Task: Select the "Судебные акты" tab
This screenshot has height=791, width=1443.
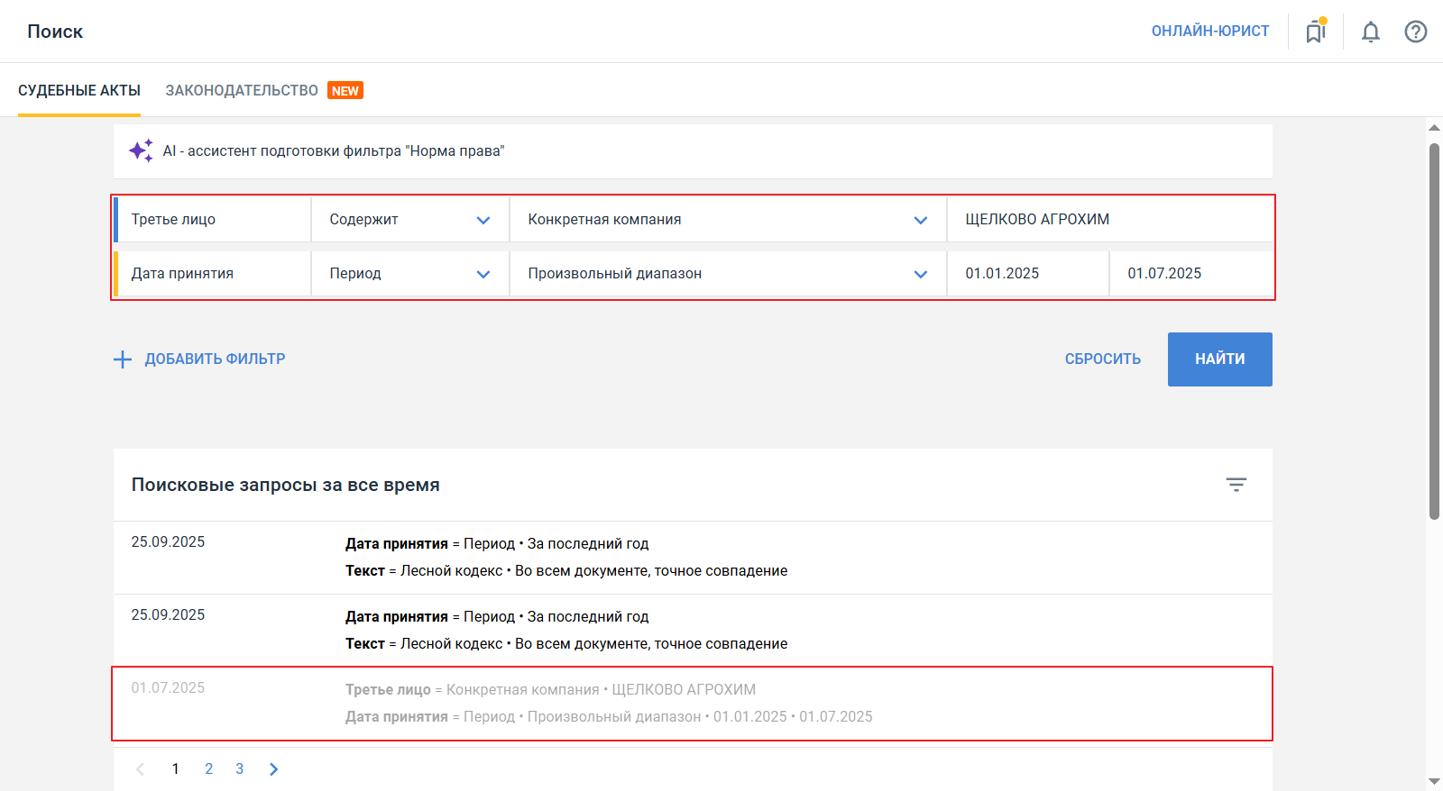Action: pyautogui.click(x=79, y=90)
